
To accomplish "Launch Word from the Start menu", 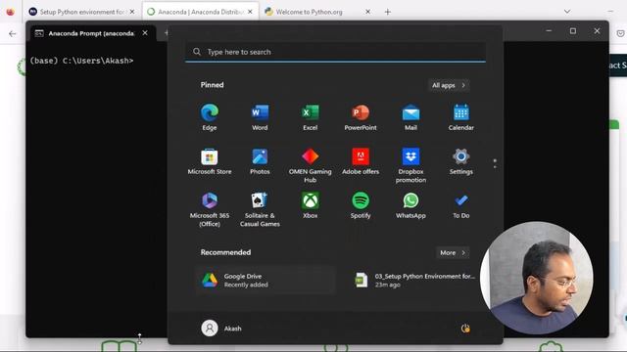I will click(260, 117).
